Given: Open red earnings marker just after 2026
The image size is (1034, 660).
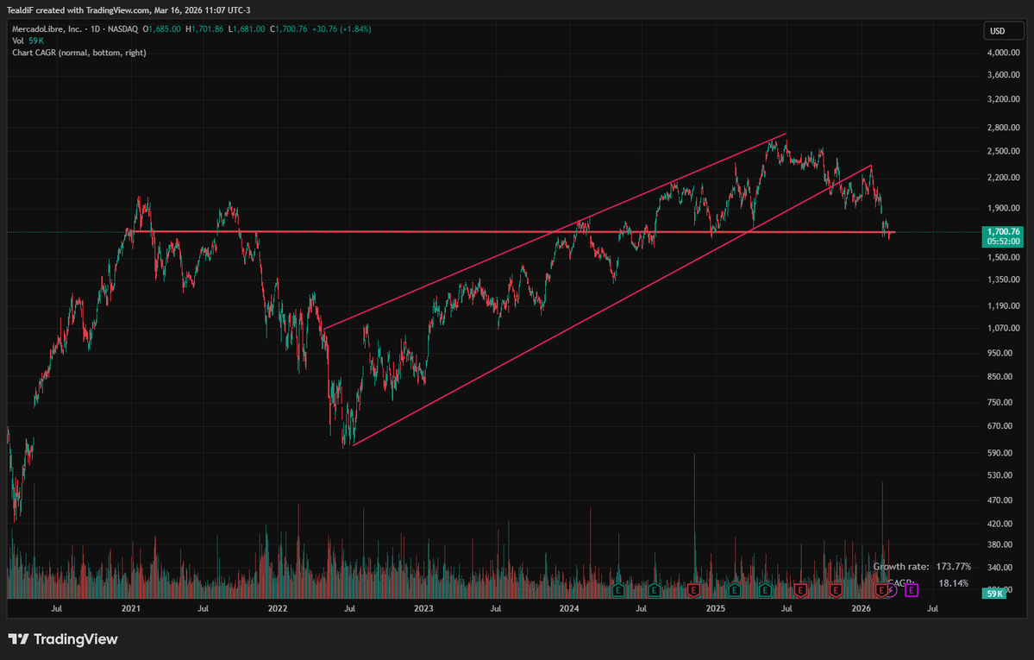Looking at the screenshot, I should [x=881, y=590].
